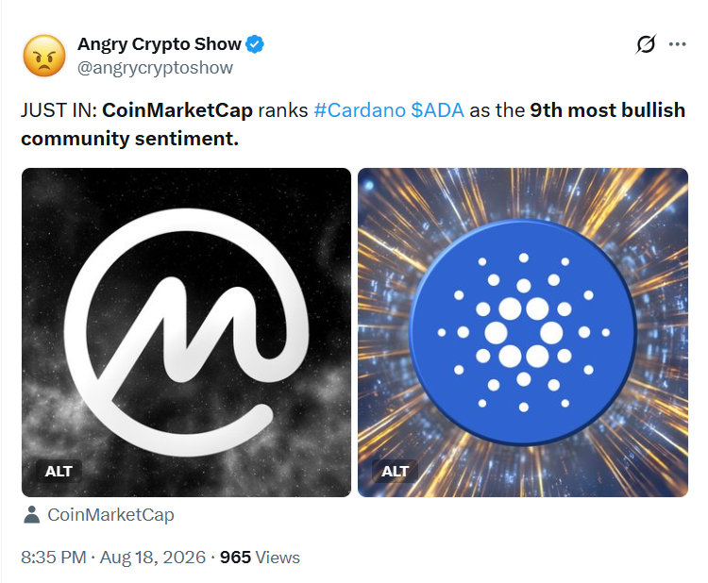Click the white Cardano dots logo
The image size is (708, 583).
point(524,333)
